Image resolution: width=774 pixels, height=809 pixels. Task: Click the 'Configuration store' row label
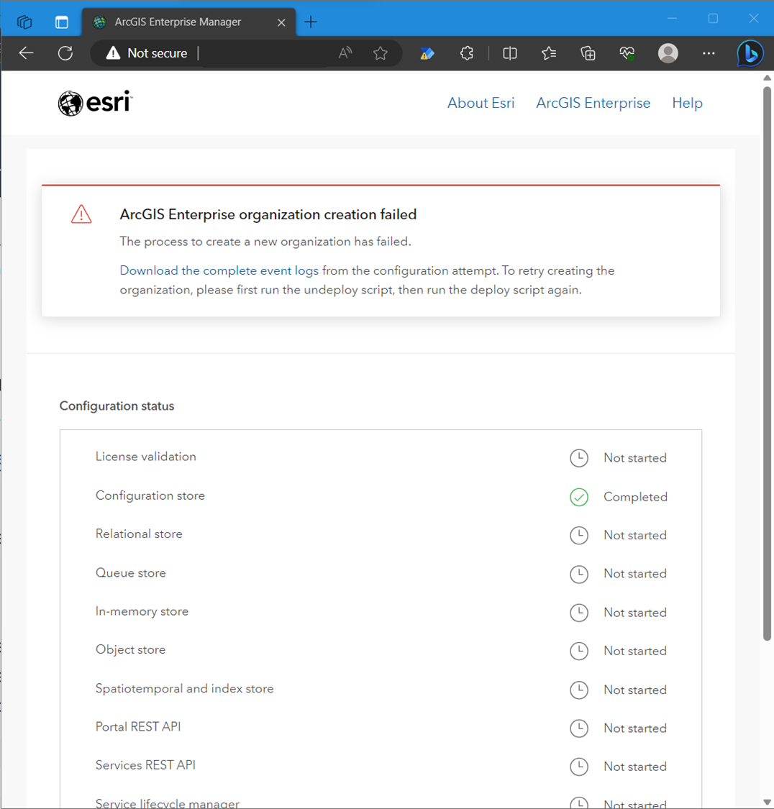tap(150, 495)
